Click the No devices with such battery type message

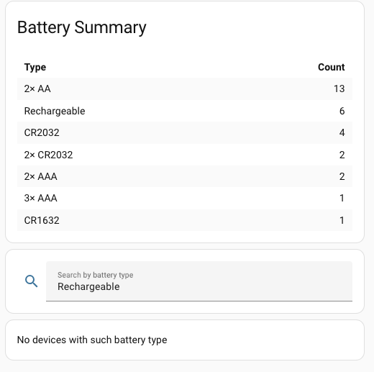click(92, 340)
